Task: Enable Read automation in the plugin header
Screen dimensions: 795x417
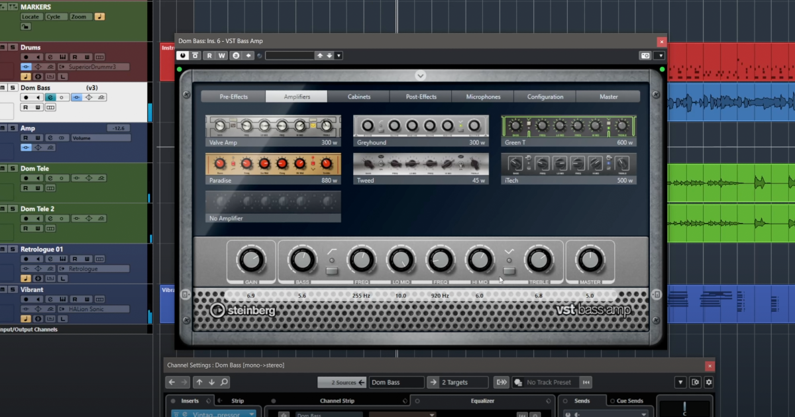Action: [209, 55]
